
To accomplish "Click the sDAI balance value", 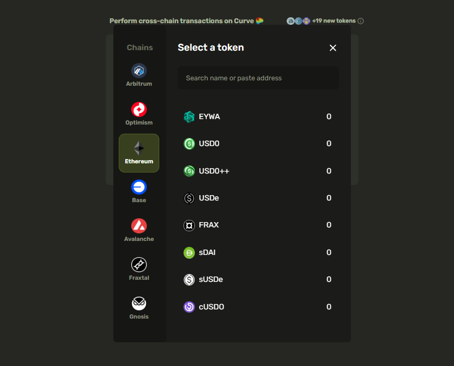I will [329, 252].
